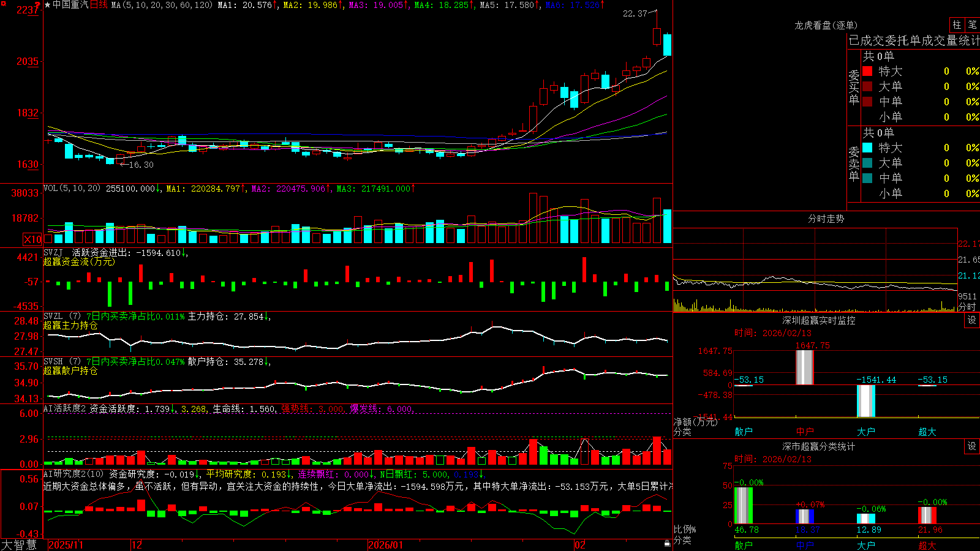Select the AI研究度2(10) indicator label
980x551 pixels.
click(x=73, y=474)
